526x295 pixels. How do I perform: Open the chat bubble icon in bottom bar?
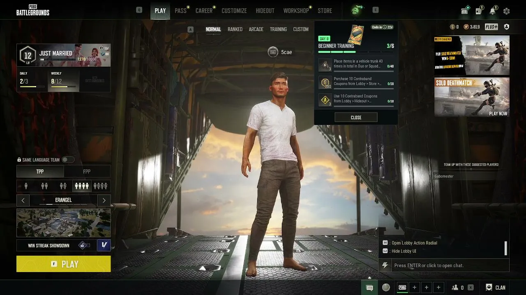tap(369, 288)
